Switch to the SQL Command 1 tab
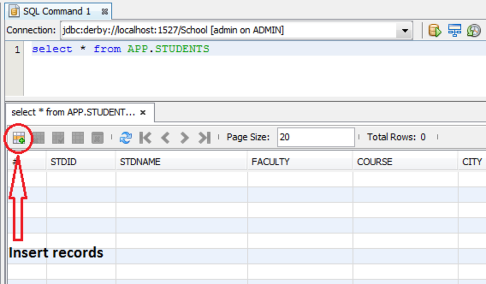The height and width of the screenshot is (284, 486). 56,11
